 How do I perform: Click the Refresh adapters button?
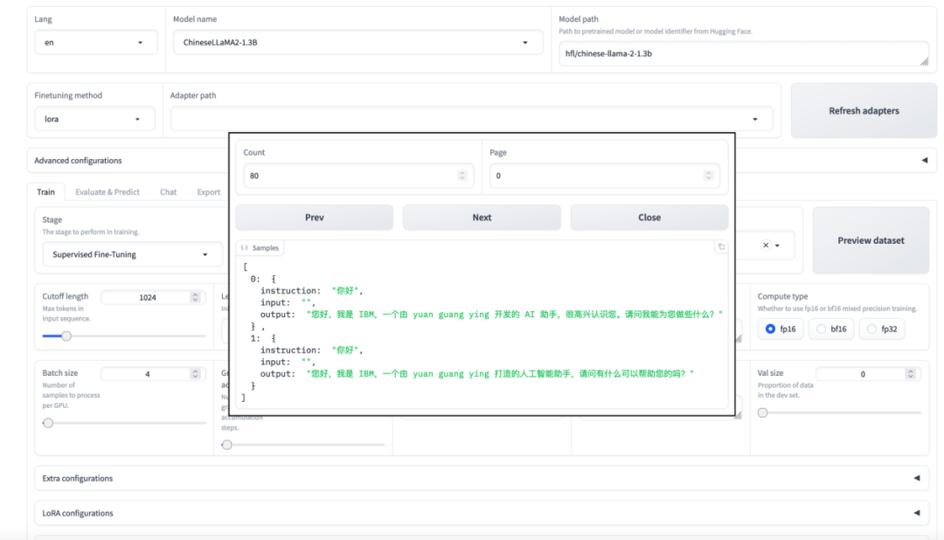(x=864, y=111)
